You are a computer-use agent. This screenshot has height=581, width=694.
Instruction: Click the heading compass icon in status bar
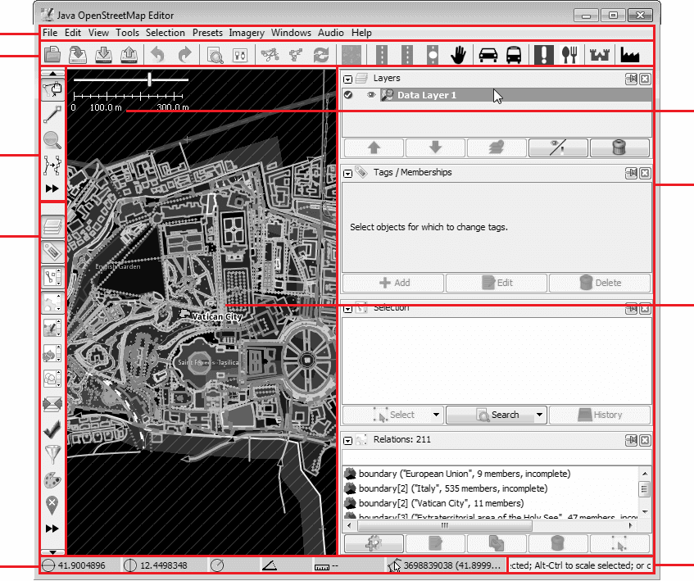[x=217, y=565]
